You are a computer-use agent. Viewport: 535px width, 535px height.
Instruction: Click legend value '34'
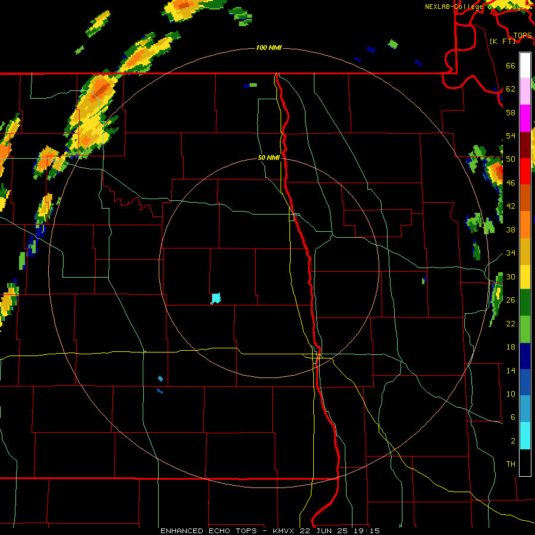point(511,253)
